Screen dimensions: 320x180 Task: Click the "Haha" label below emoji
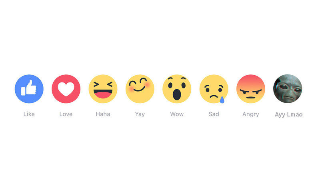pyautogui.click(x=103, y=114)
